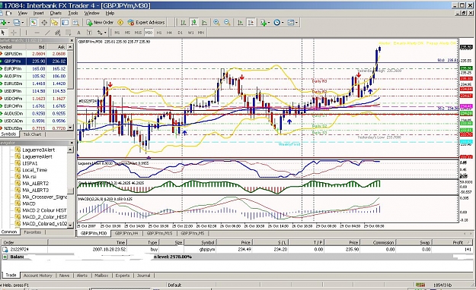Click the new chart plus icon
This screenshot has width=476, height=290.
pyautogui.click(x=3, y=23)
